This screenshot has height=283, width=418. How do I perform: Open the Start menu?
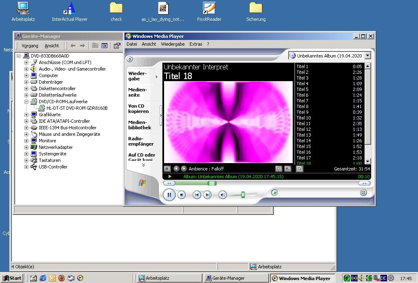(12, 278)
